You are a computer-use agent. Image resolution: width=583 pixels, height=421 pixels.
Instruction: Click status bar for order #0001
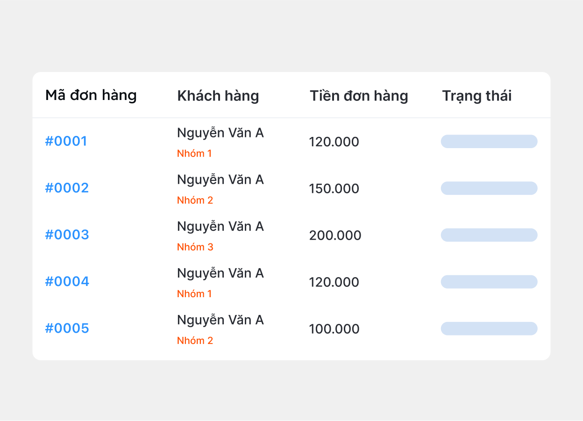pyautogui.click(x=489, y=142)
